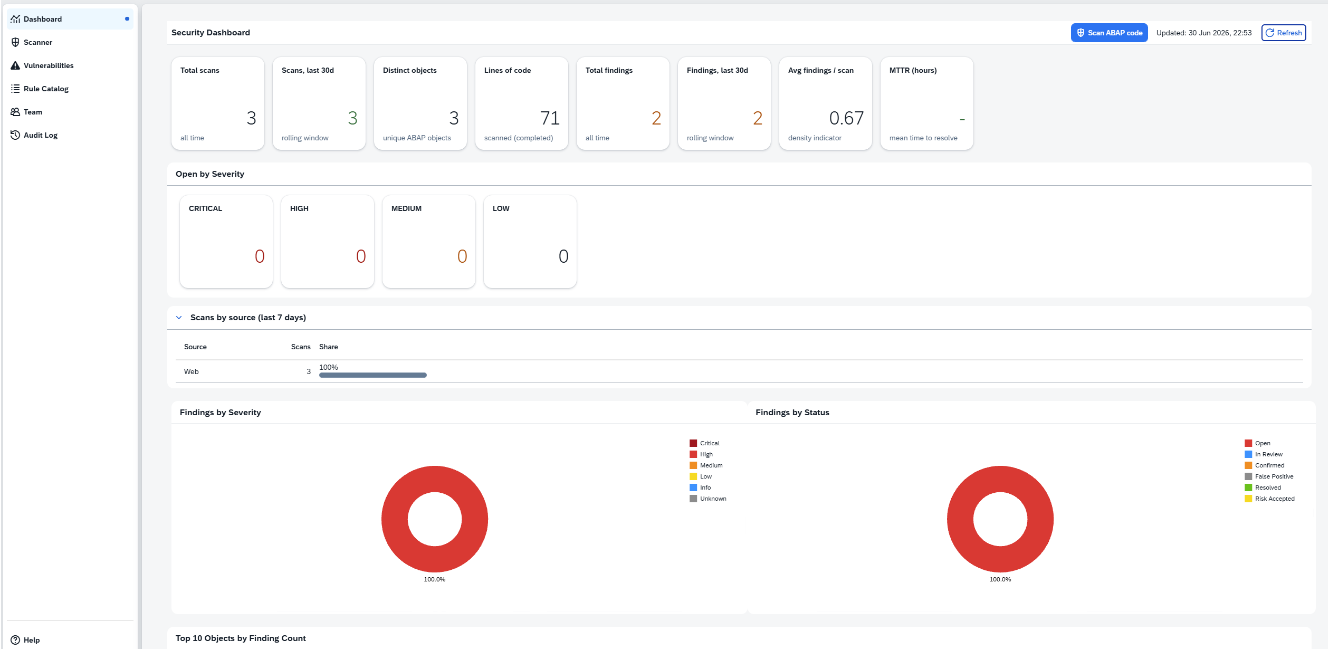Viewport: 1329px width, 650px height.
Task: Click the Critical legend color swatch
Action: tap(693, 443)
